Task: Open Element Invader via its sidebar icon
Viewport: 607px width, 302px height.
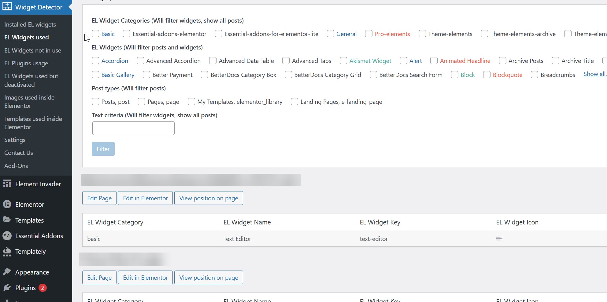Action: (x=7, y=184)
